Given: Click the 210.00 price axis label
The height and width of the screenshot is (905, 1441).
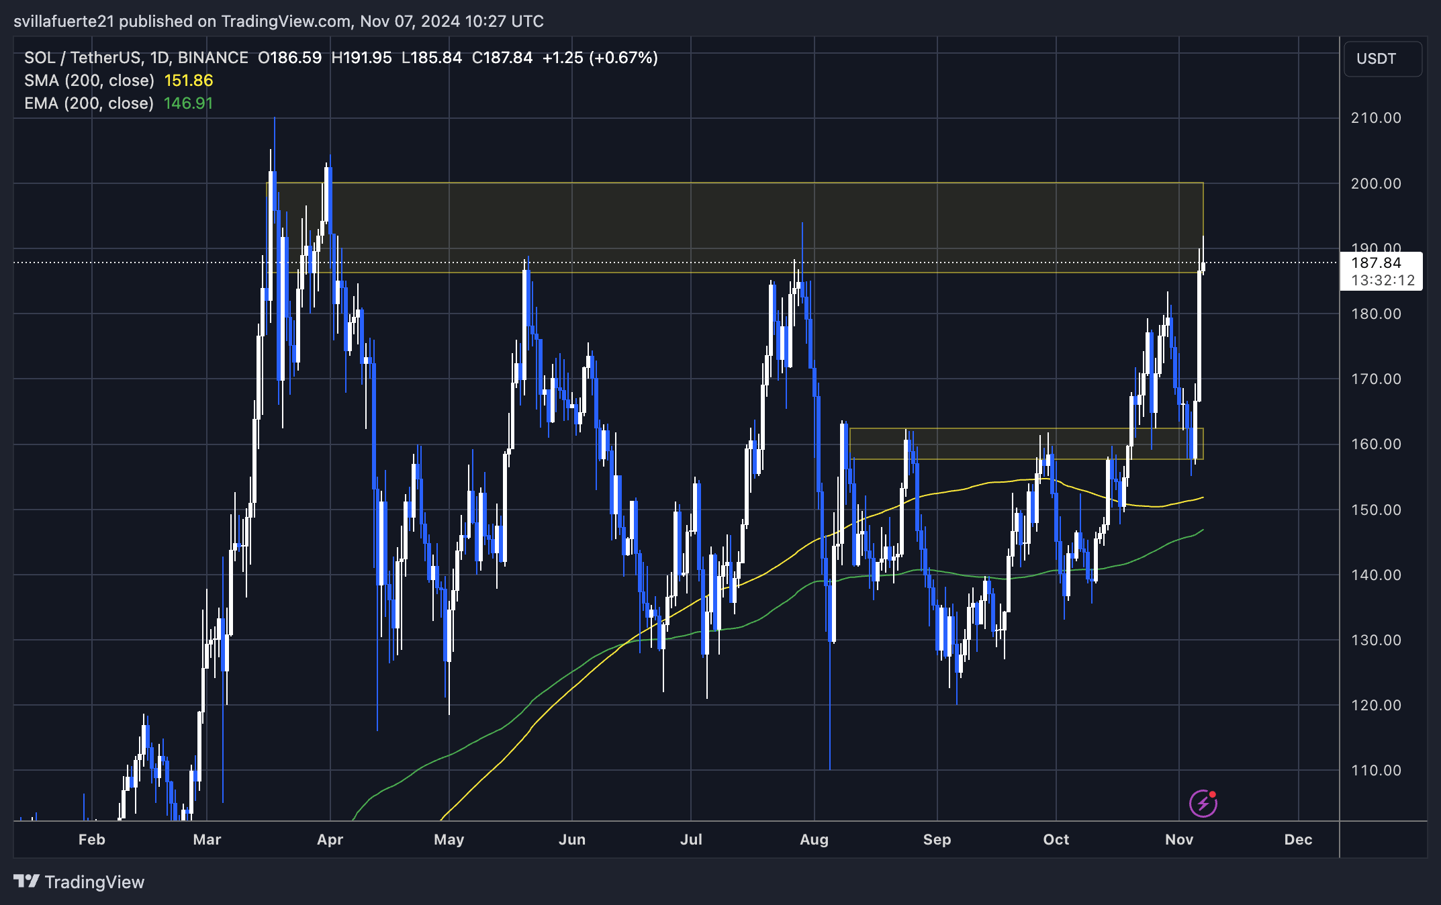Looking at the screenshot, I should (x=1376, y=118).
